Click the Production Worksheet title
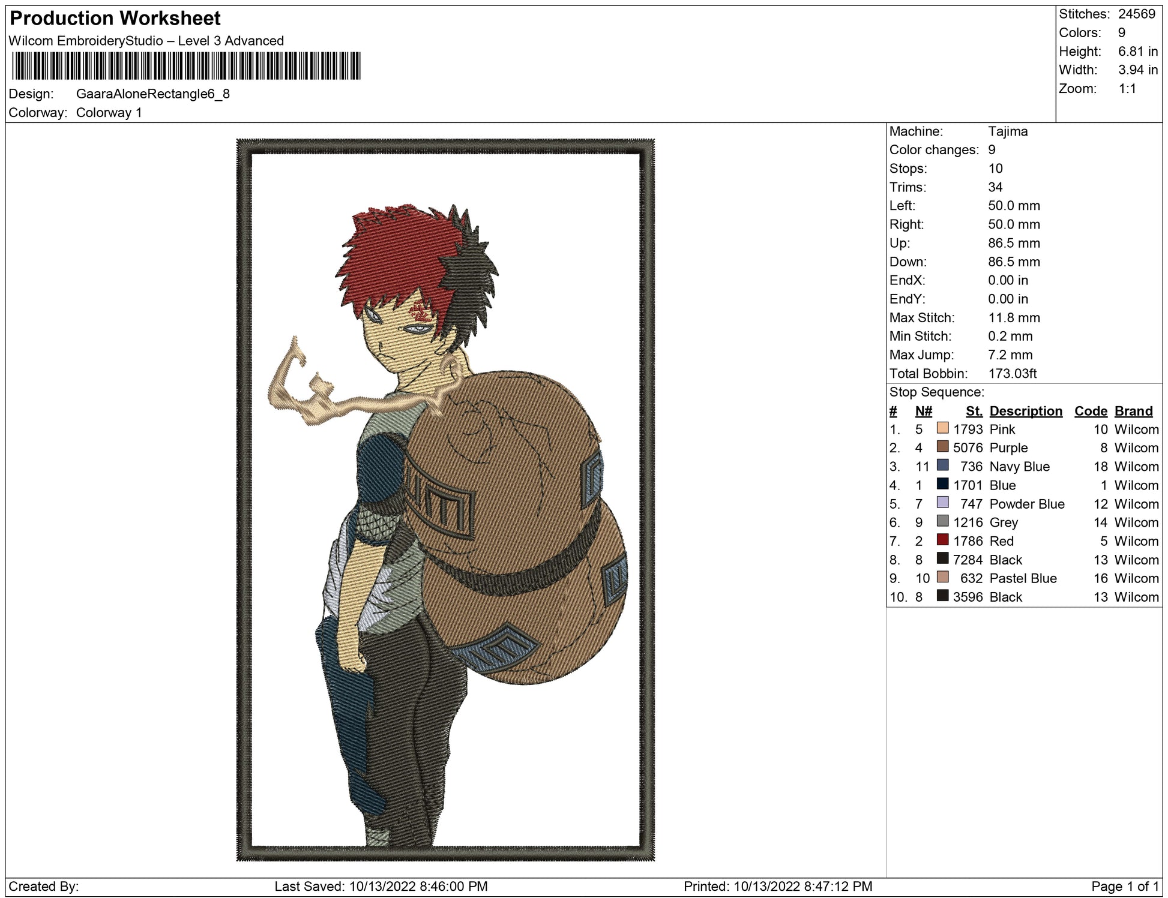 pyautogui.click(x=115, y=18)
